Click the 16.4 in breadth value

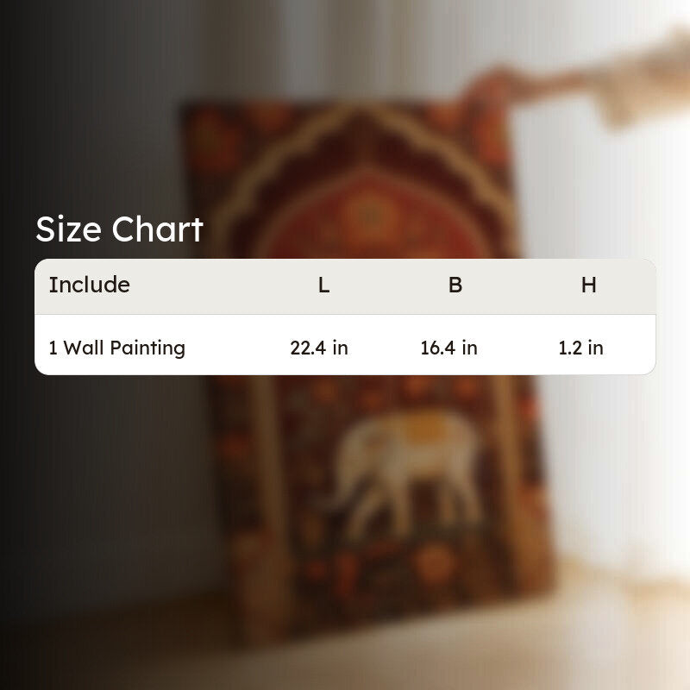448,348
